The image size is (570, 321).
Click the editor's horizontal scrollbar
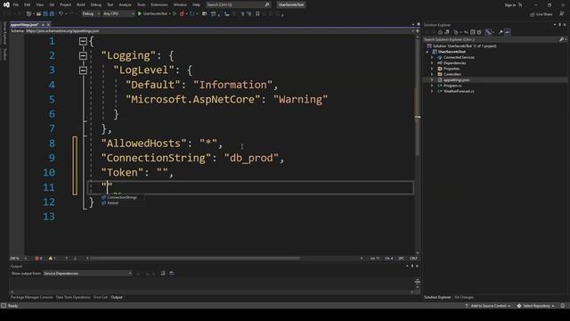point(194,259)
